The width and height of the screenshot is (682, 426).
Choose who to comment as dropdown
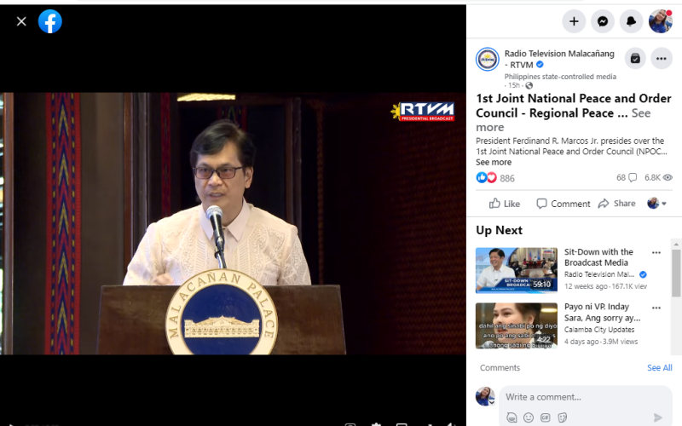click(656, 204)
